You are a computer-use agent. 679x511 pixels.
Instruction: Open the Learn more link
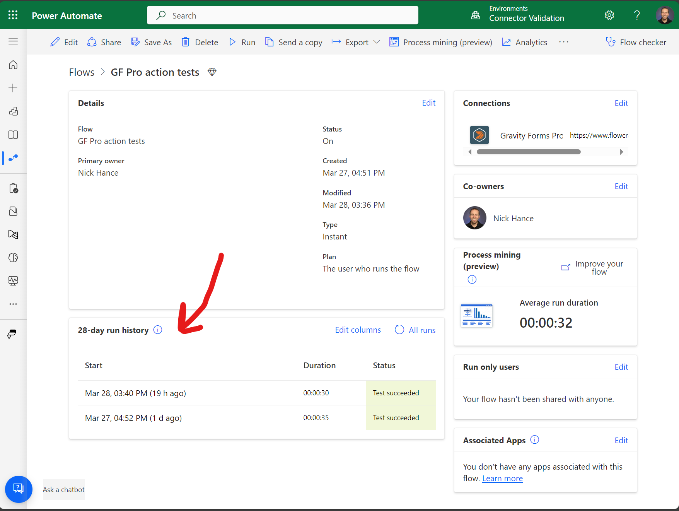[502, 479]
